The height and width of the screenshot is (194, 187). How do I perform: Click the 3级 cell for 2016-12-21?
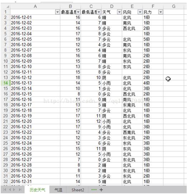[x=153, y=127]
